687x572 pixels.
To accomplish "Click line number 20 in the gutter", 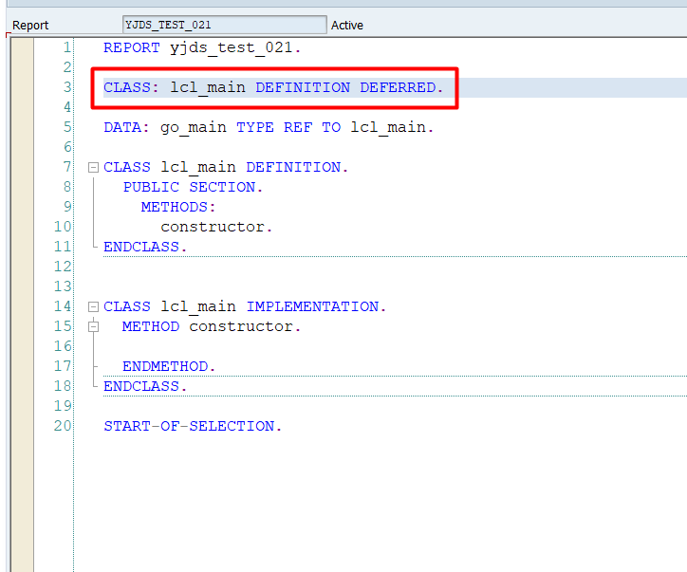I will click(x=63, y=426).
